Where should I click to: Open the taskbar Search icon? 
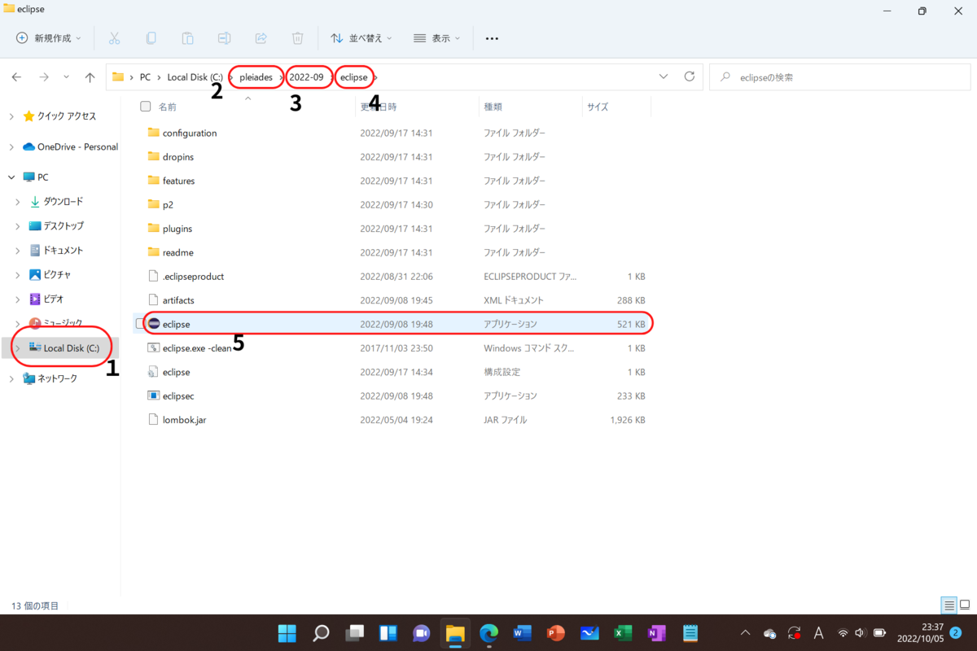(321, 632)
